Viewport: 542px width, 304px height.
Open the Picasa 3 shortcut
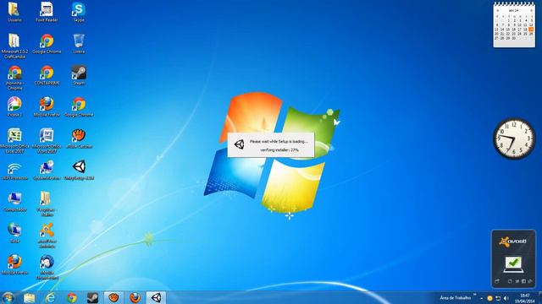click(14, 107)
